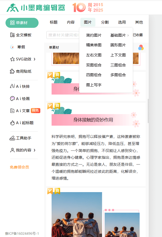Expand the 基础图片 submenu arrow

click(x=128, y=35)
